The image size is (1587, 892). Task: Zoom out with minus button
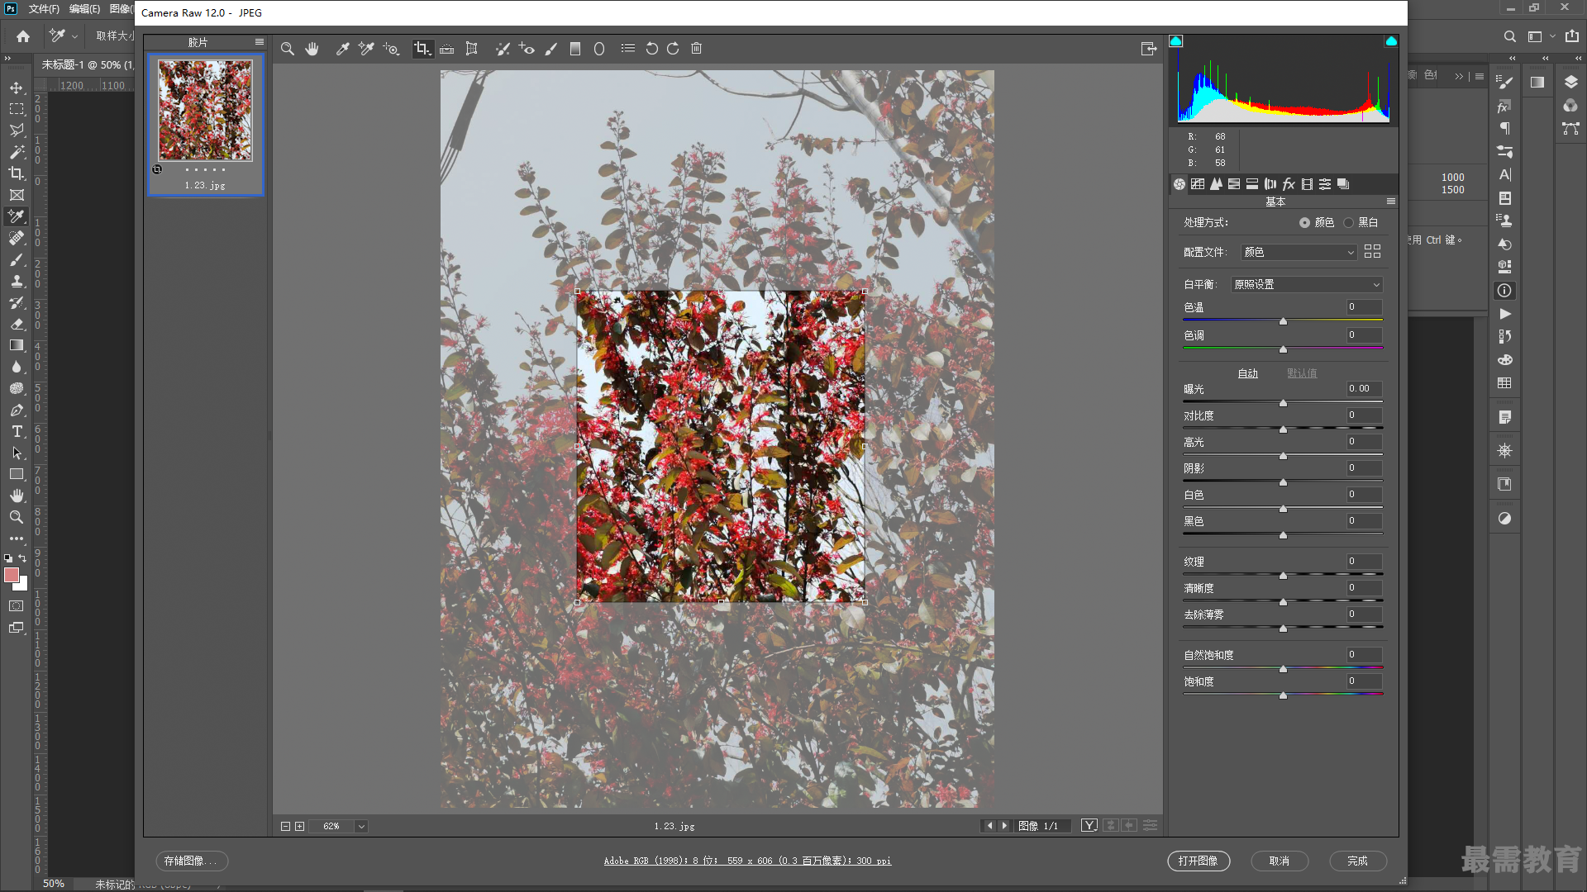tap(285, 827)
